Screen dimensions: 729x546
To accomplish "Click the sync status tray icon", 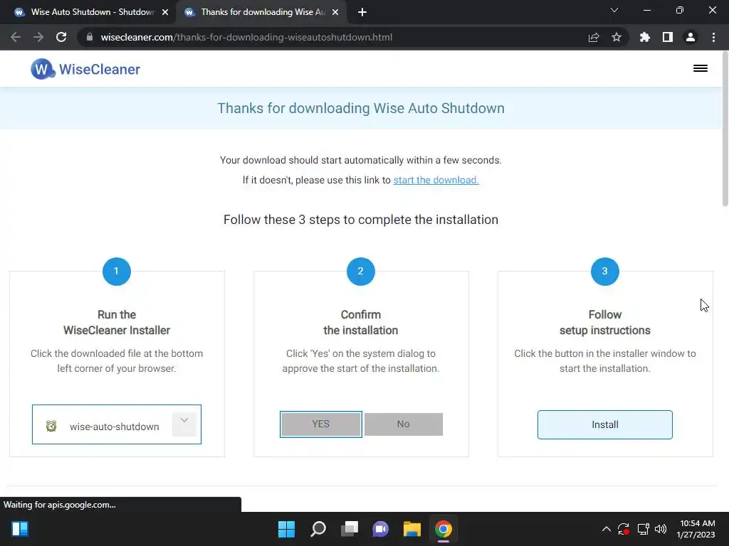I will click(x=624, y=529).
